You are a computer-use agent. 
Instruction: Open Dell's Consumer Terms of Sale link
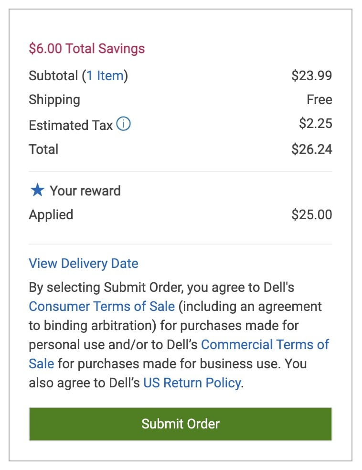tap(100, 306)
